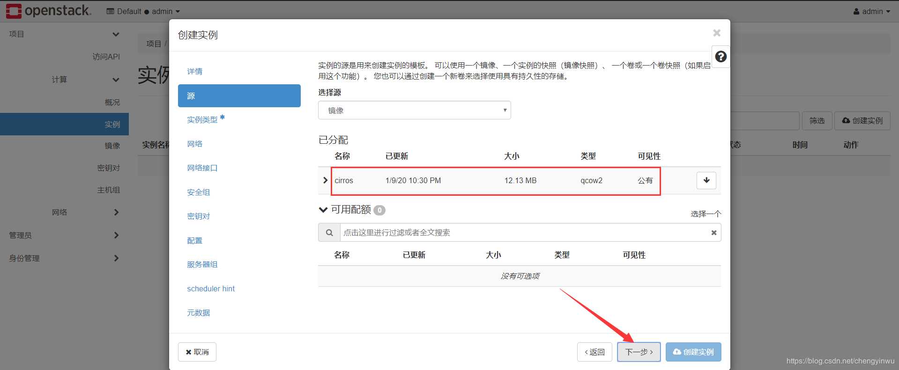Click the 下一步 next button
Viewport: 899px width, 370px height.
[x=639, y=352]
